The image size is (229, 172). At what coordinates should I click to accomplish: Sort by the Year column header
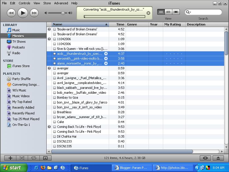156,24
